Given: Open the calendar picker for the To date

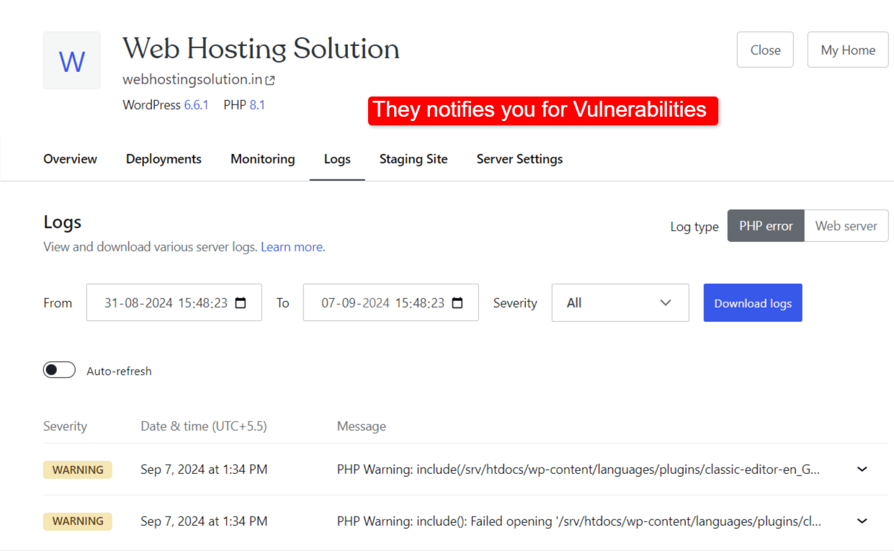Looking at the screenshot, I should click(457, 303).
